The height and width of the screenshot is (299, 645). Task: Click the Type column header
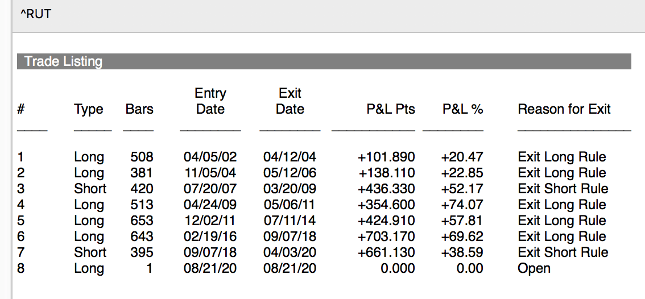pos(89,109)
